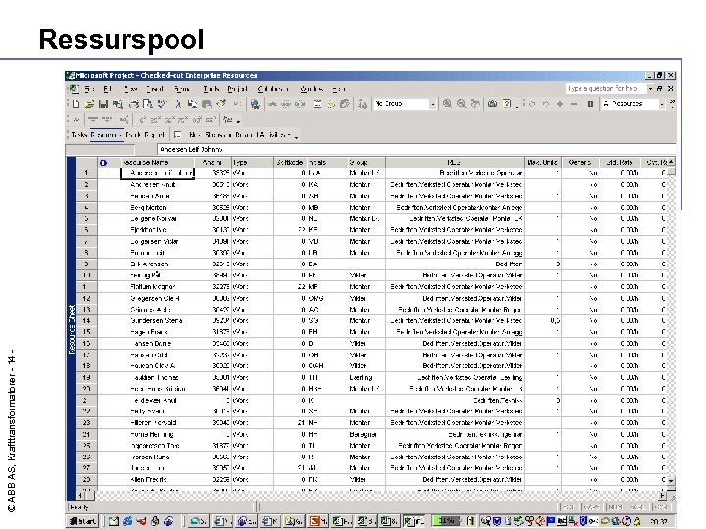This screenshot has width=706, height=529.
Task: Open the Collaborate menu
Action: point(274,89)
